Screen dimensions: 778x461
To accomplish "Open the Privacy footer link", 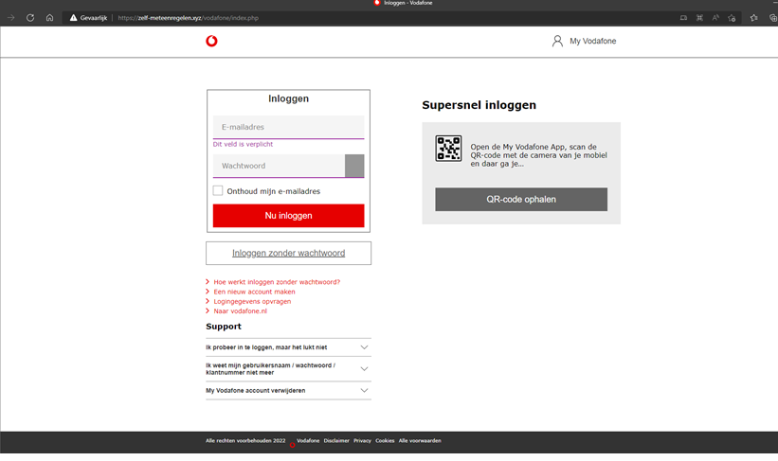I will [x=362, y=441].
